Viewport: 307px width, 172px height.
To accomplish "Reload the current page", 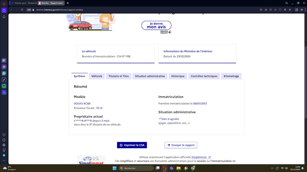I will click(22, 10).
